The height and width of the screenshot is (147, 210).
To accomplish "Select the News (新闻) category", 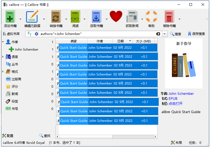I will pyautogui.click(x=15, y=94).
